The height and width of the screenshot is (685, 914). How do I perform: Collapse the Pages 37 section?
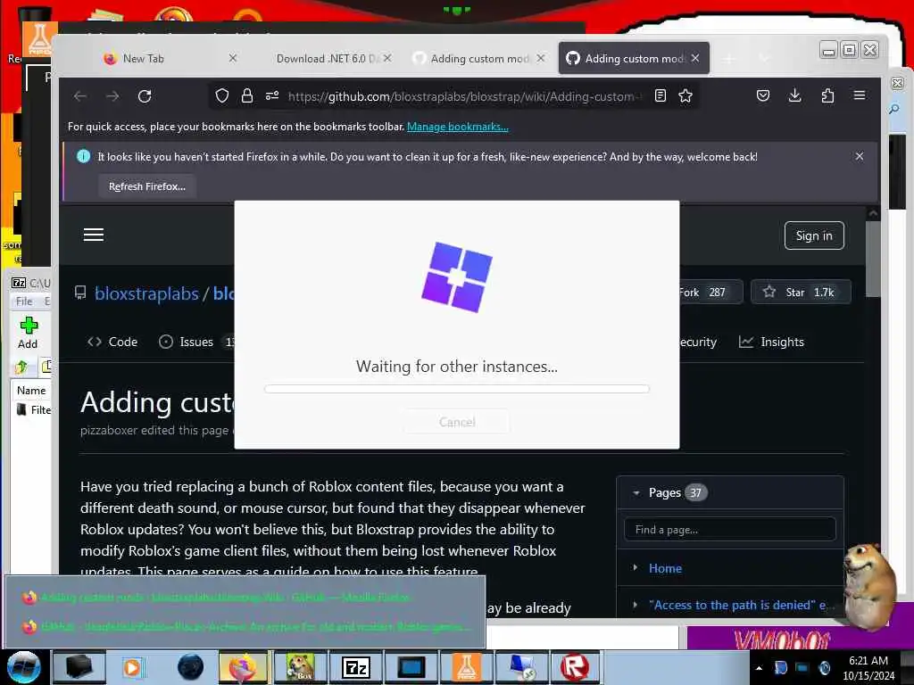[x=636, y=492]
